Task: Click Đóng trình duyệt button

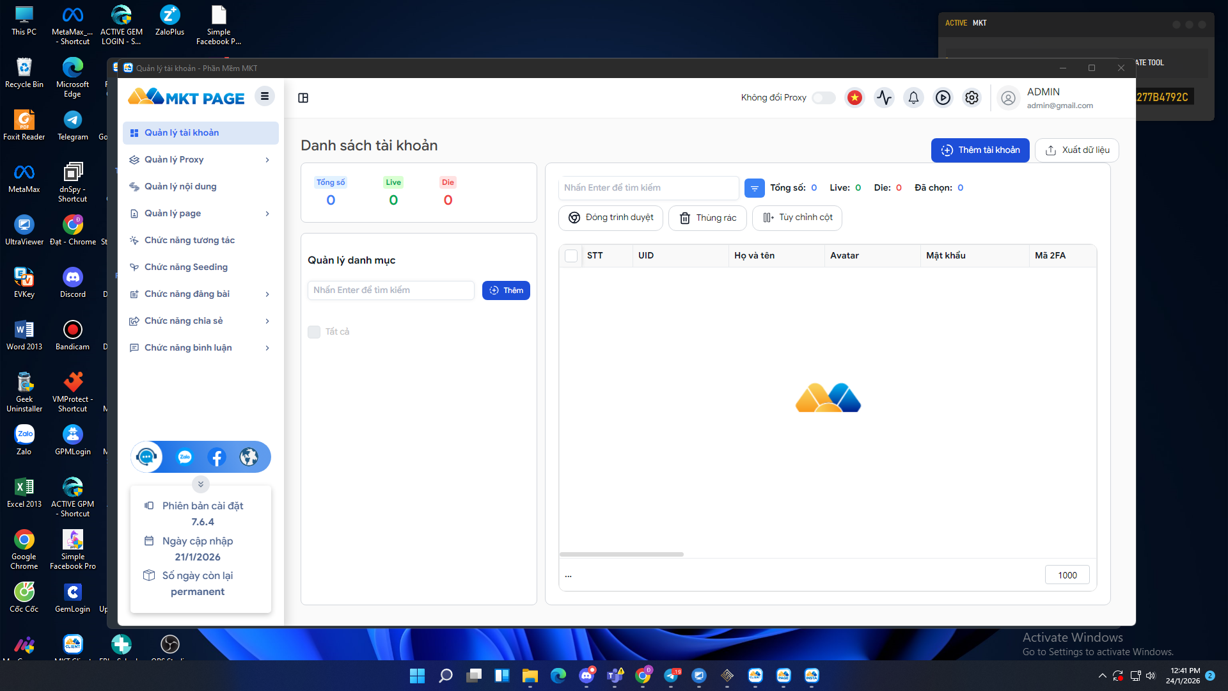Action: coord(611,218)
